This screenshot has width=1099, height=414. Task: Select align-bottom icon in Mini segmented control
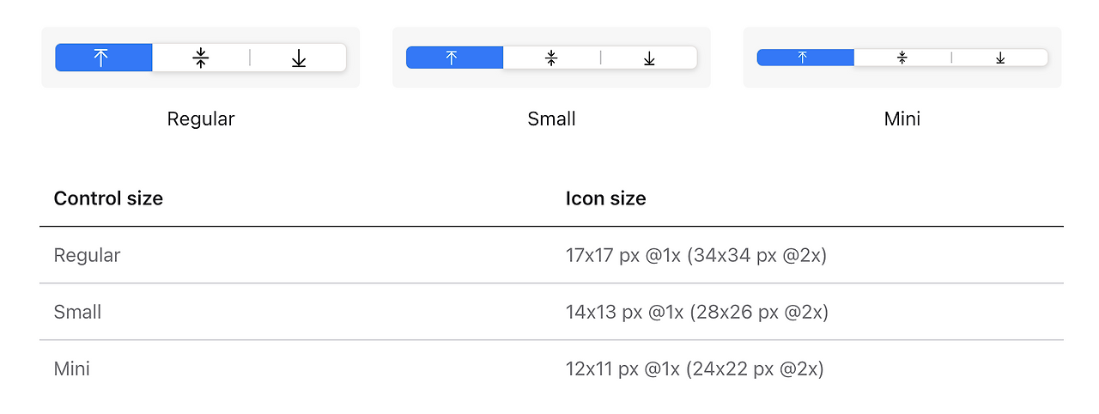[1000, 58]
